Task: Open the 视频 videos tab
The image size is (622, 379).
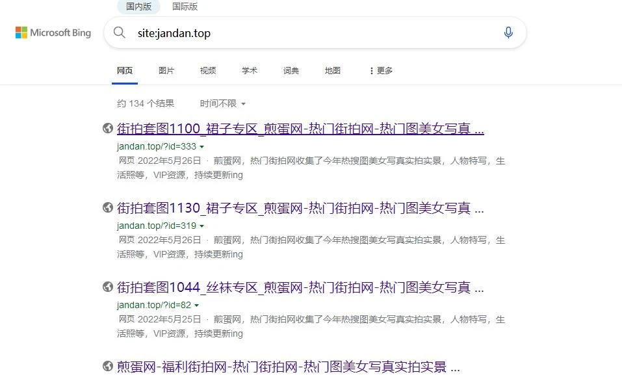Action: [208, 70]
